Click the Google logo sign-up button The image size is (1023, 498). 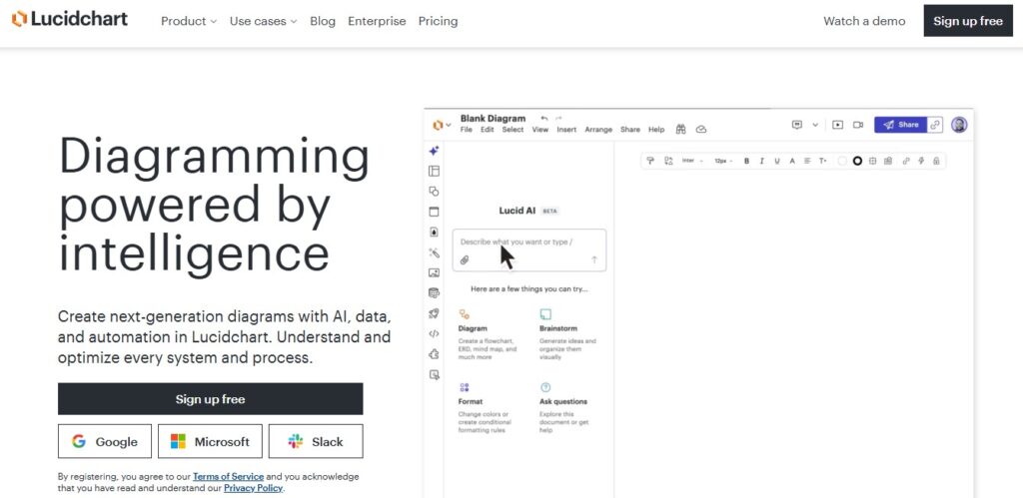[x=105, y=441]
